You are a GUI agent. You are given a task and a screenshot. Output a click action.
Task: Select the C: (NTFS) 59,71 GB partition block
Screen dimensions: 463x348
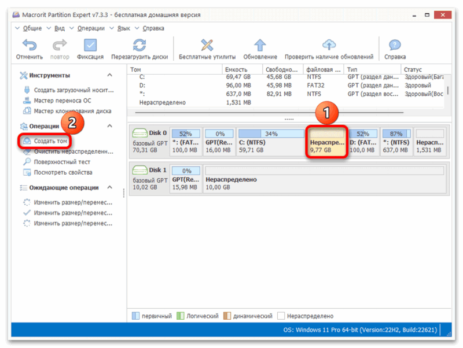point(271,142)
